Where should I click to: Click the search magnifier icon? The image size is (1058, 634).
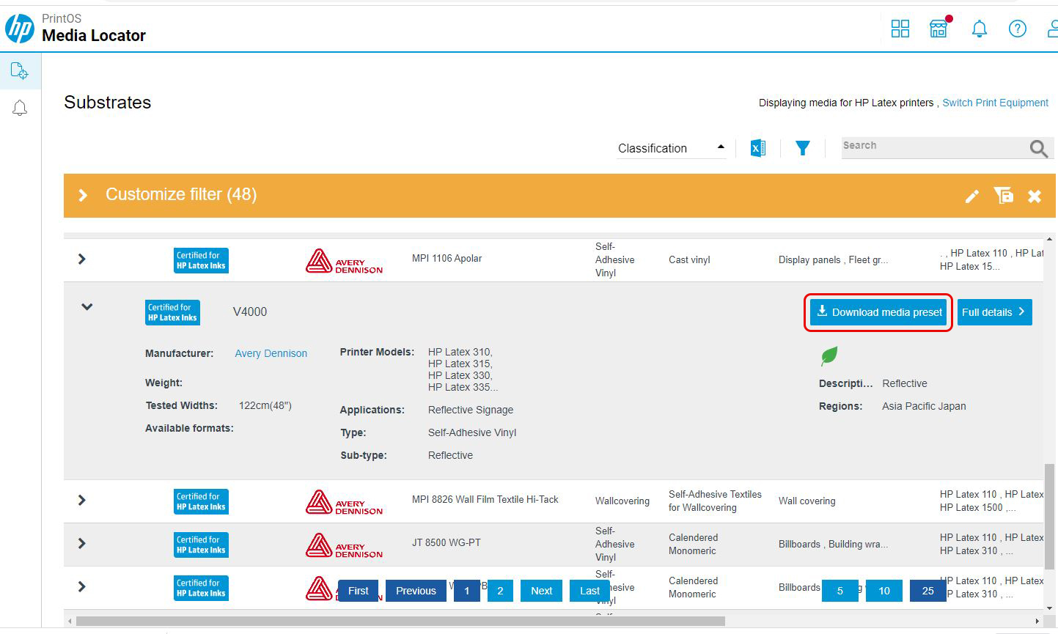pyautogui.click(x=1038, y=149)
